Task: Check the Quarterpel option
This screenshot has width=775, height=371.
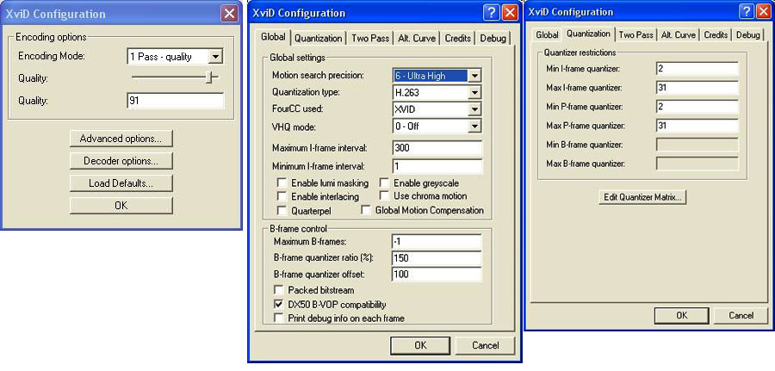Action: (282, 211)
